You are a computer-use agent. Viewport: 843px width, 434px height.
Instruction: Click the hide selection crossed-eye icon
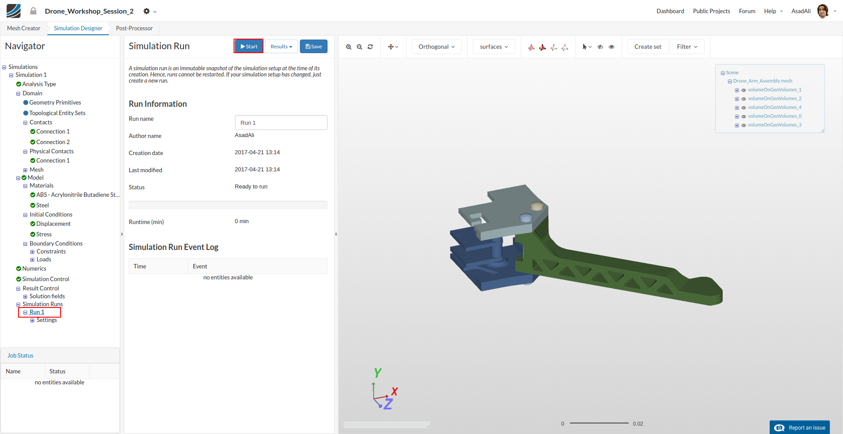[600, 47]
